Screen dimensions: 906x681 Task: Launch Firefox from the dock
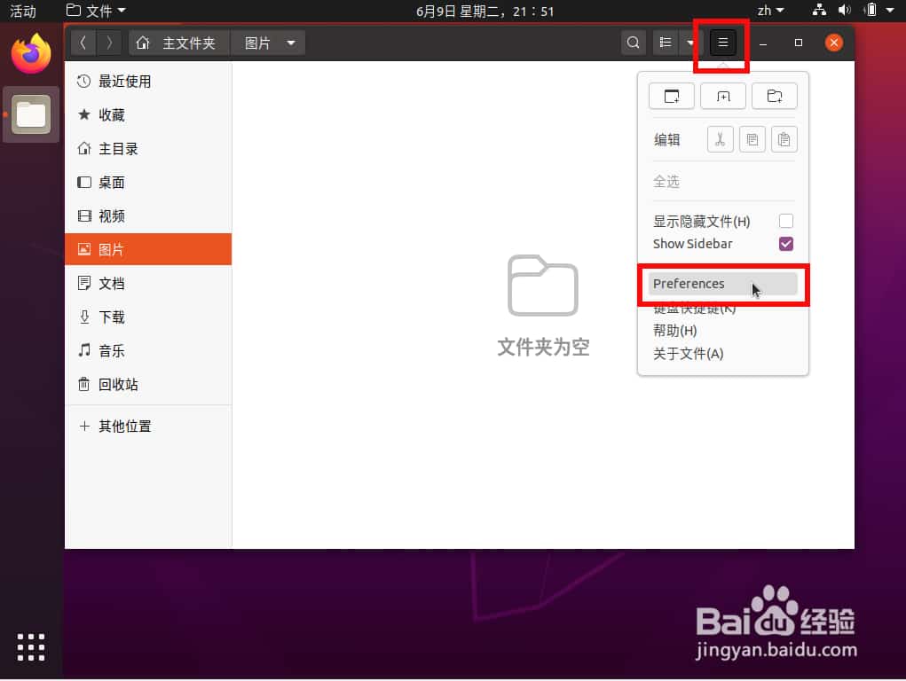coord(31,53)
